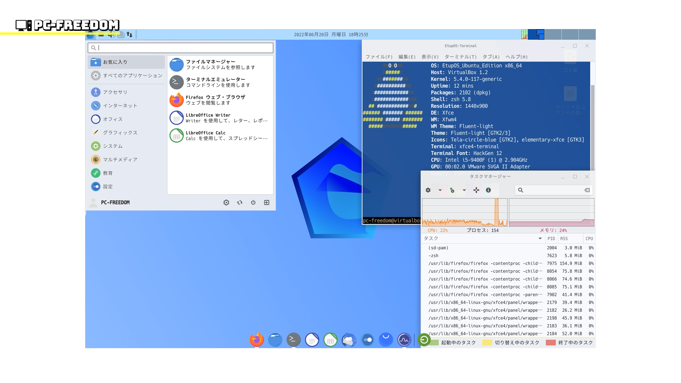Open the ターミナル(T) terminal menu
Screen dimensions: 681x383
click(x=460, y=57)
